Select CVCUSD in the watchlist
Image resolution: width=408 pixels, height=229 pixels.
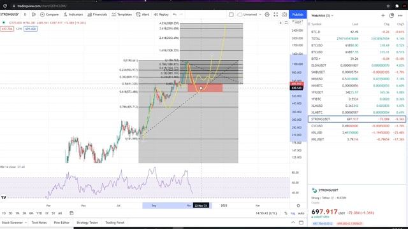coord(357,126)
